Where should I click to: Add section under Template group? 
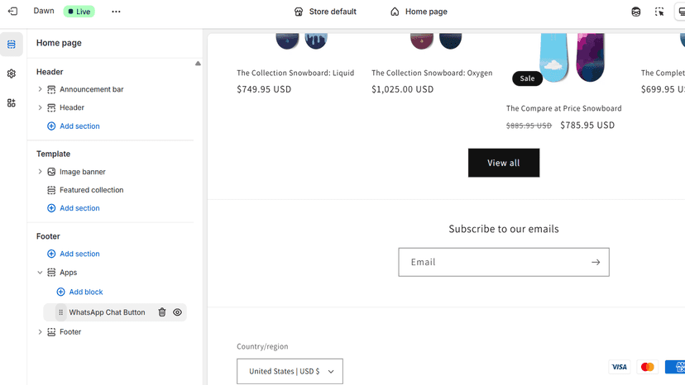[74, 208]
